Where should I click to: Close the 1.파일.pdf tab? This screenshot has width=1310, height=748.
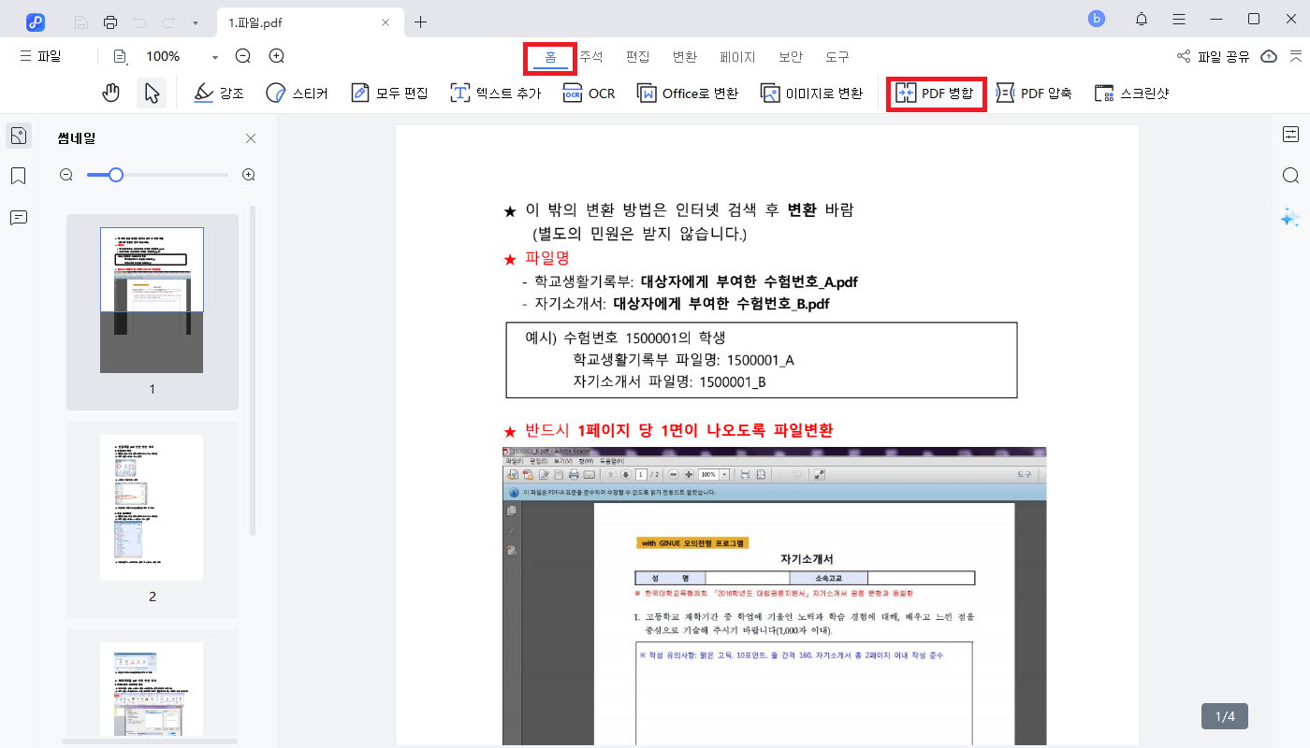385,22
